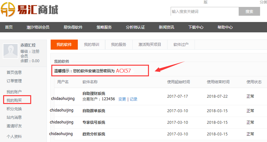The image size is (267, 142).
Task: Click the username 赤道汇经 in the profile
Action: point(28,45)
